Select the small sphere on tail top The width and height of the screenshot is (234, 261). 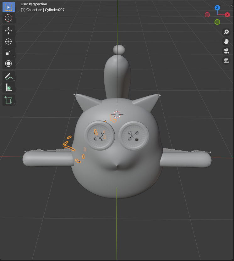click(119, 50)
